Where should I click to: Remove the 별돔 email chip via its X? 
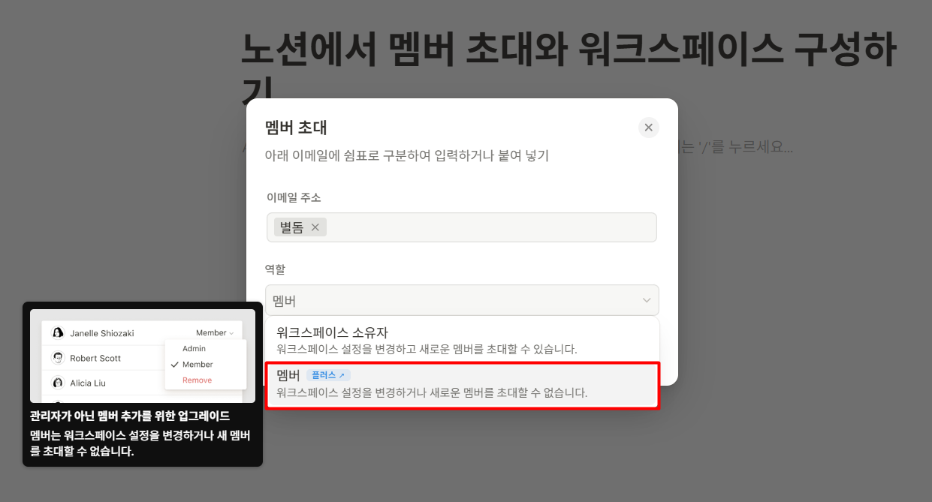click(316, 227)
